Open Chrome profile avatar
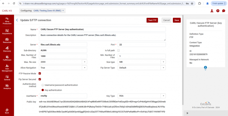This screenshot has height=116, width=228. click(x=207, y=3)
